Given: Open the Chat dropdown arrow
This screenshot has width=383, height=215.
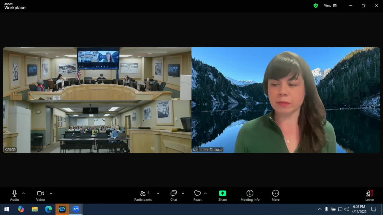Looking at the screenshot, I should 183,193.
